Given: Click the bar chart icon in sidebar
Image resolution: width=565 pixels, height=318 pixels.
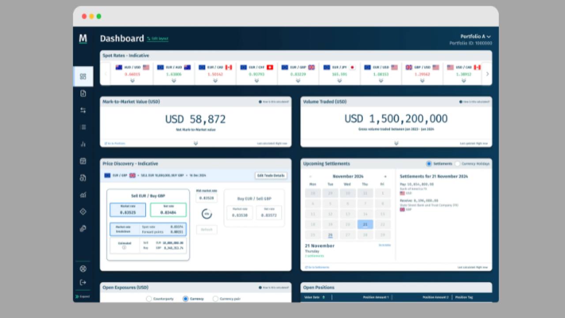Looking at the screenshot, I should (83, 144).
